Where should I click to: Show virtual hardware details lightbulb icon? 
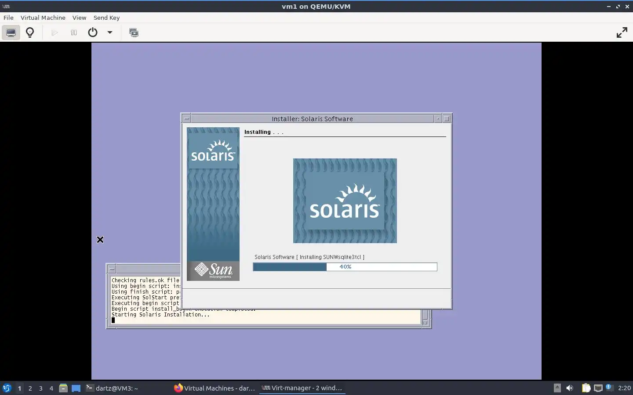[30, 32]
